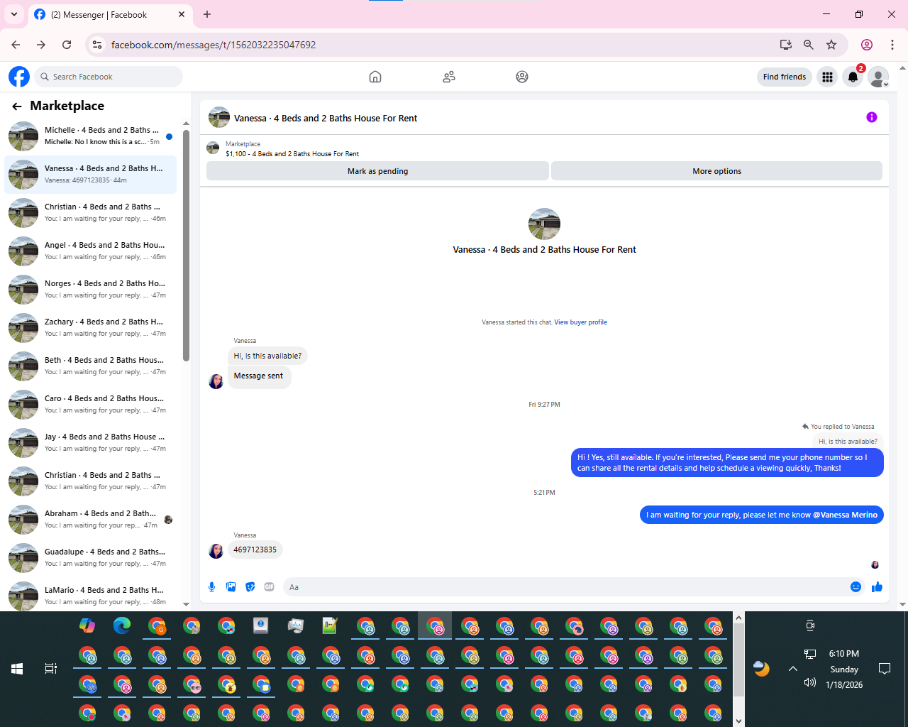Select Vanessa's conversation in the list
Screen dimensions: 908x727
[x=91, y=174]
